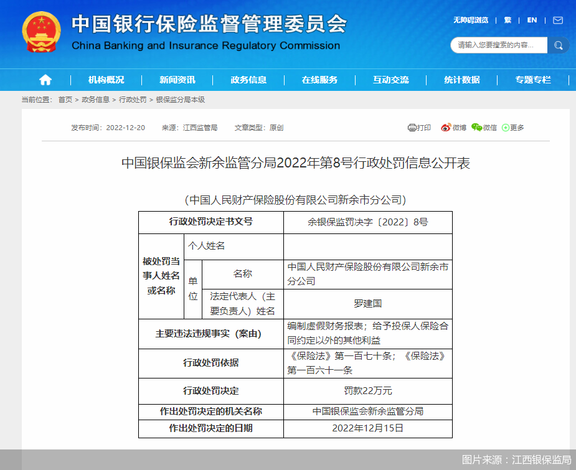576x470 pixels.
Task: Share article via the Weibo icon
Action: tap(443, 128)
